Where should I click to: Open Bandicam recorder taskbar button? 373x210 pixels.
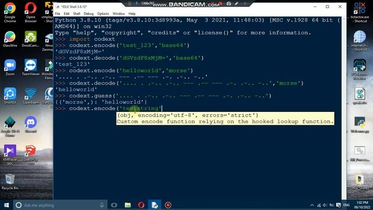point(168,205)
